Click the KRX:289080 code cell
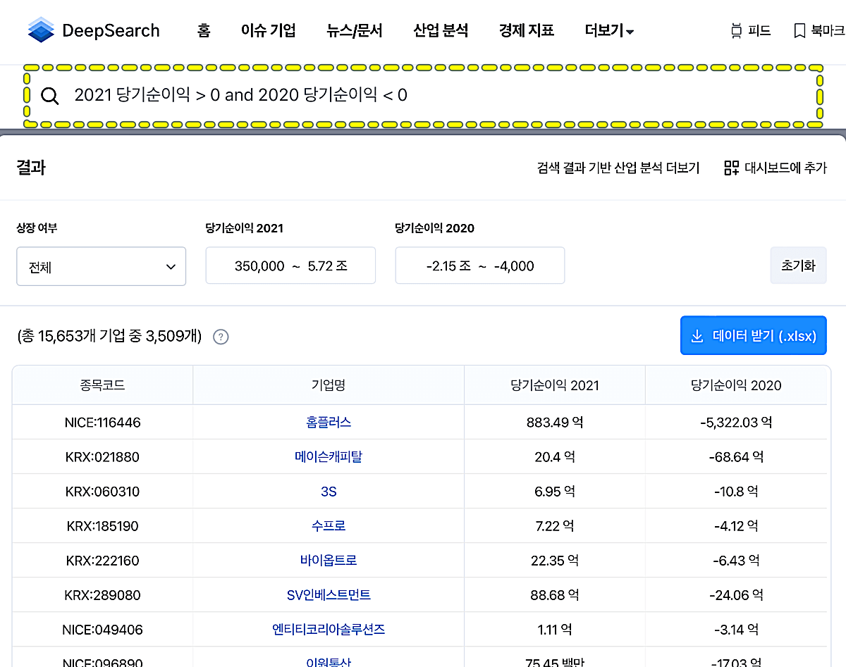The width and height of the screenshot is (846, 667). pos(103,595)
